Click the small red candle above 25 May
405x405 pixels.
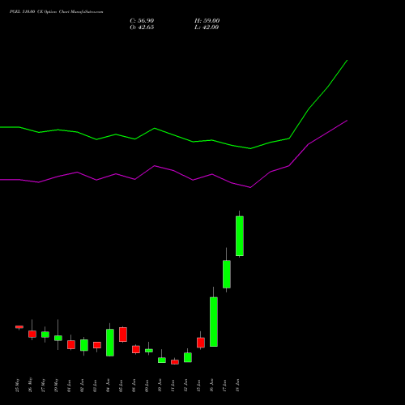19,327
